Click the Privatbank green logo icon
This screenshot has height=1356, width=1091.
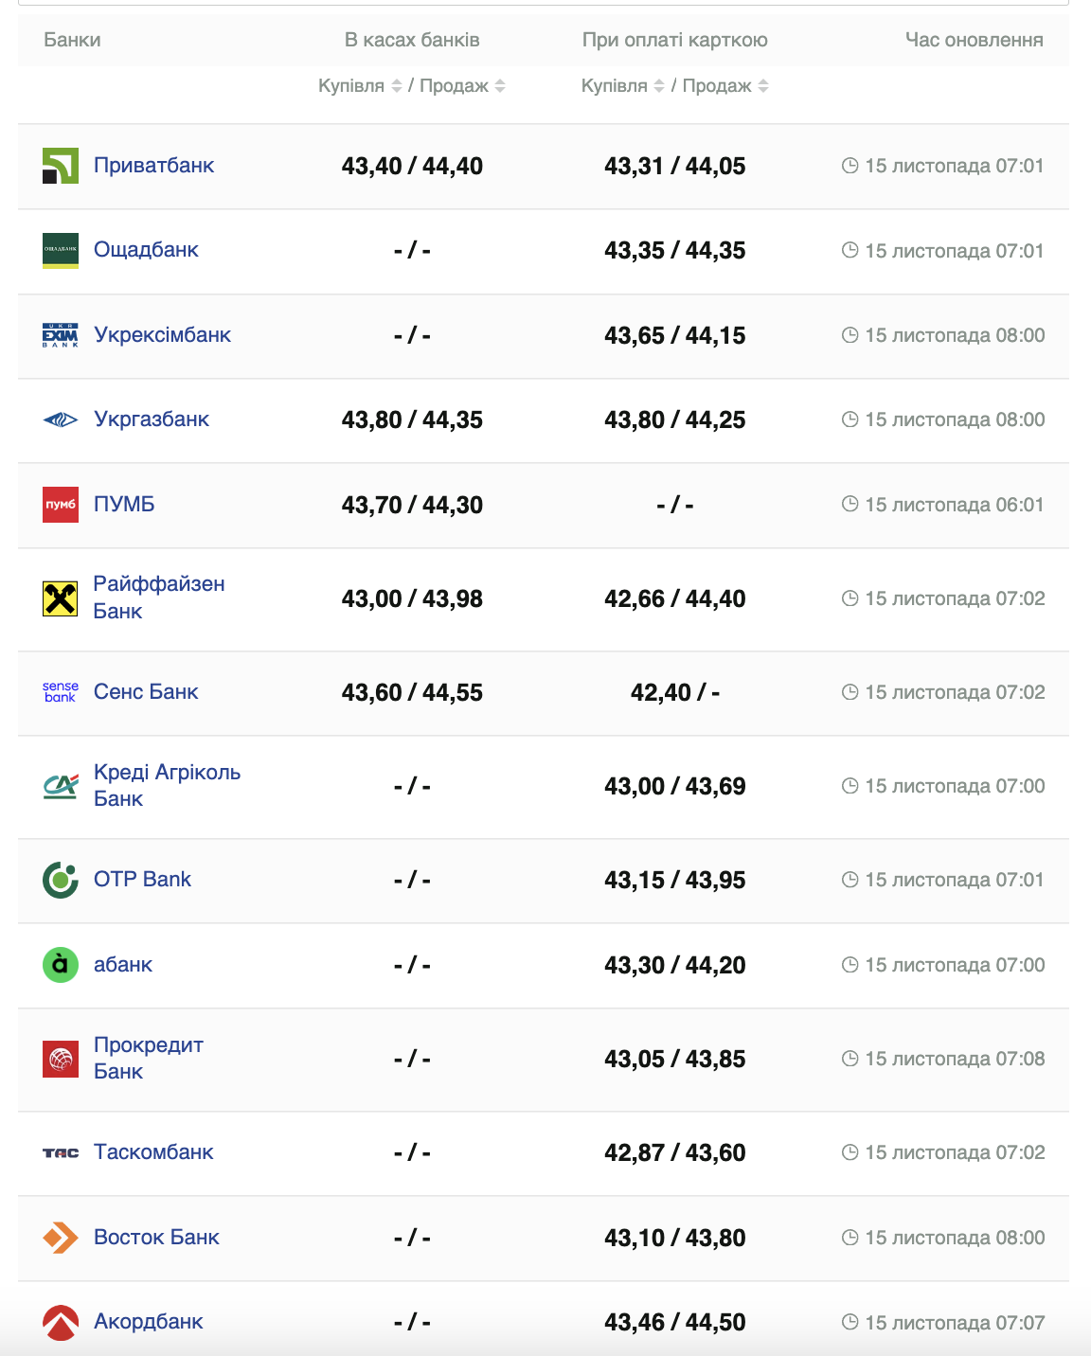click(x=61, y=166)
